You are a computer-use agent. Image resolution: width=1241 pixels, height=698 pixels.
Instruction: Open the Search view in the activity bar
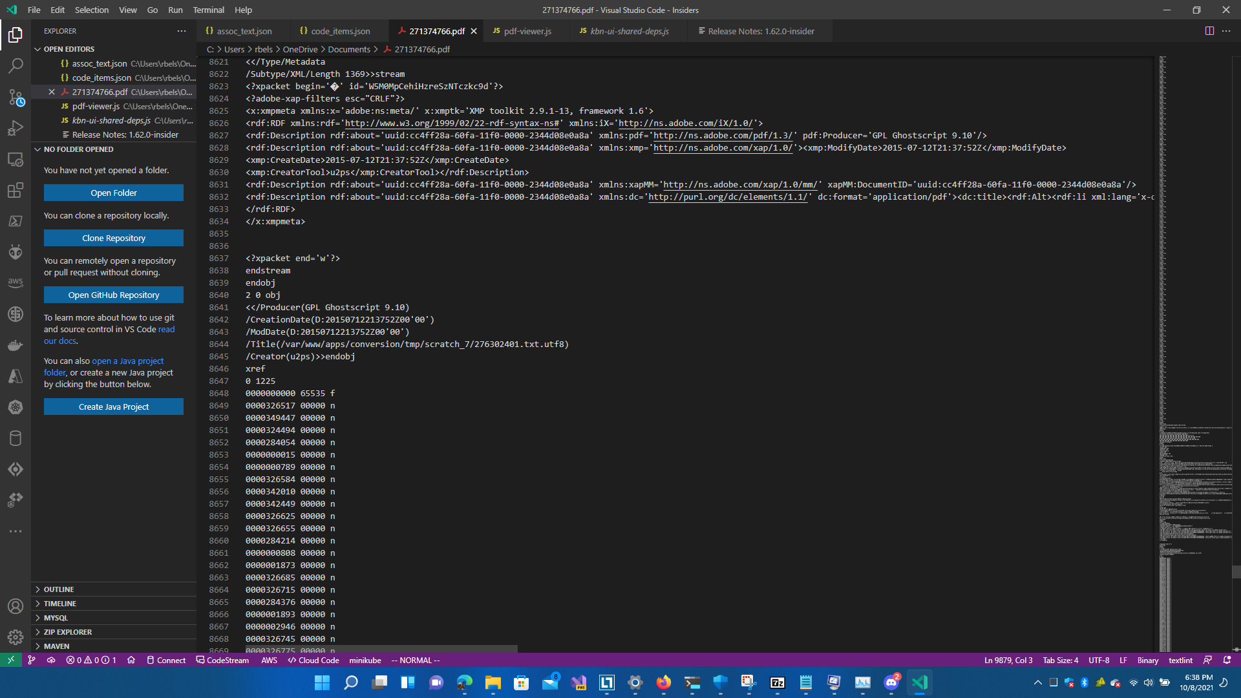(16, 65)
